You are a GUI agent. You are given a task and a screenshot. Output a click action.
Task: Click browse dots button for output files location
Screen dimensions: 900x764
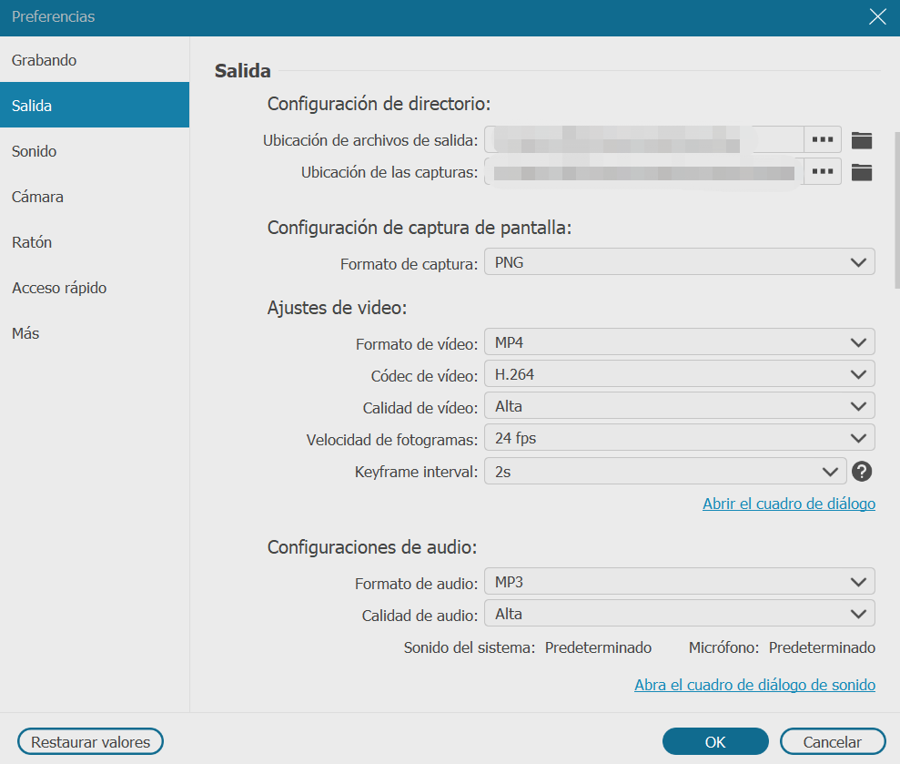pos(823,139)
